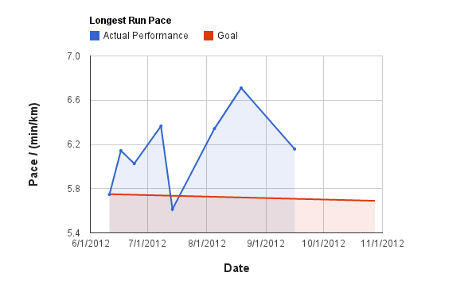Click the Longest Run Pace chart title
Image resolution: width=472 pixels, height=288 pixels.
tap(131, 21)
